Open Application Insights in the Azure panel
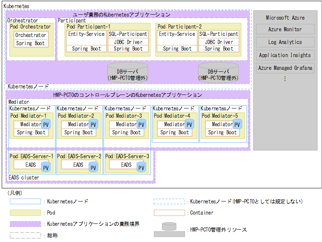This screenshot has height=242, width=322. coord(285,55)
